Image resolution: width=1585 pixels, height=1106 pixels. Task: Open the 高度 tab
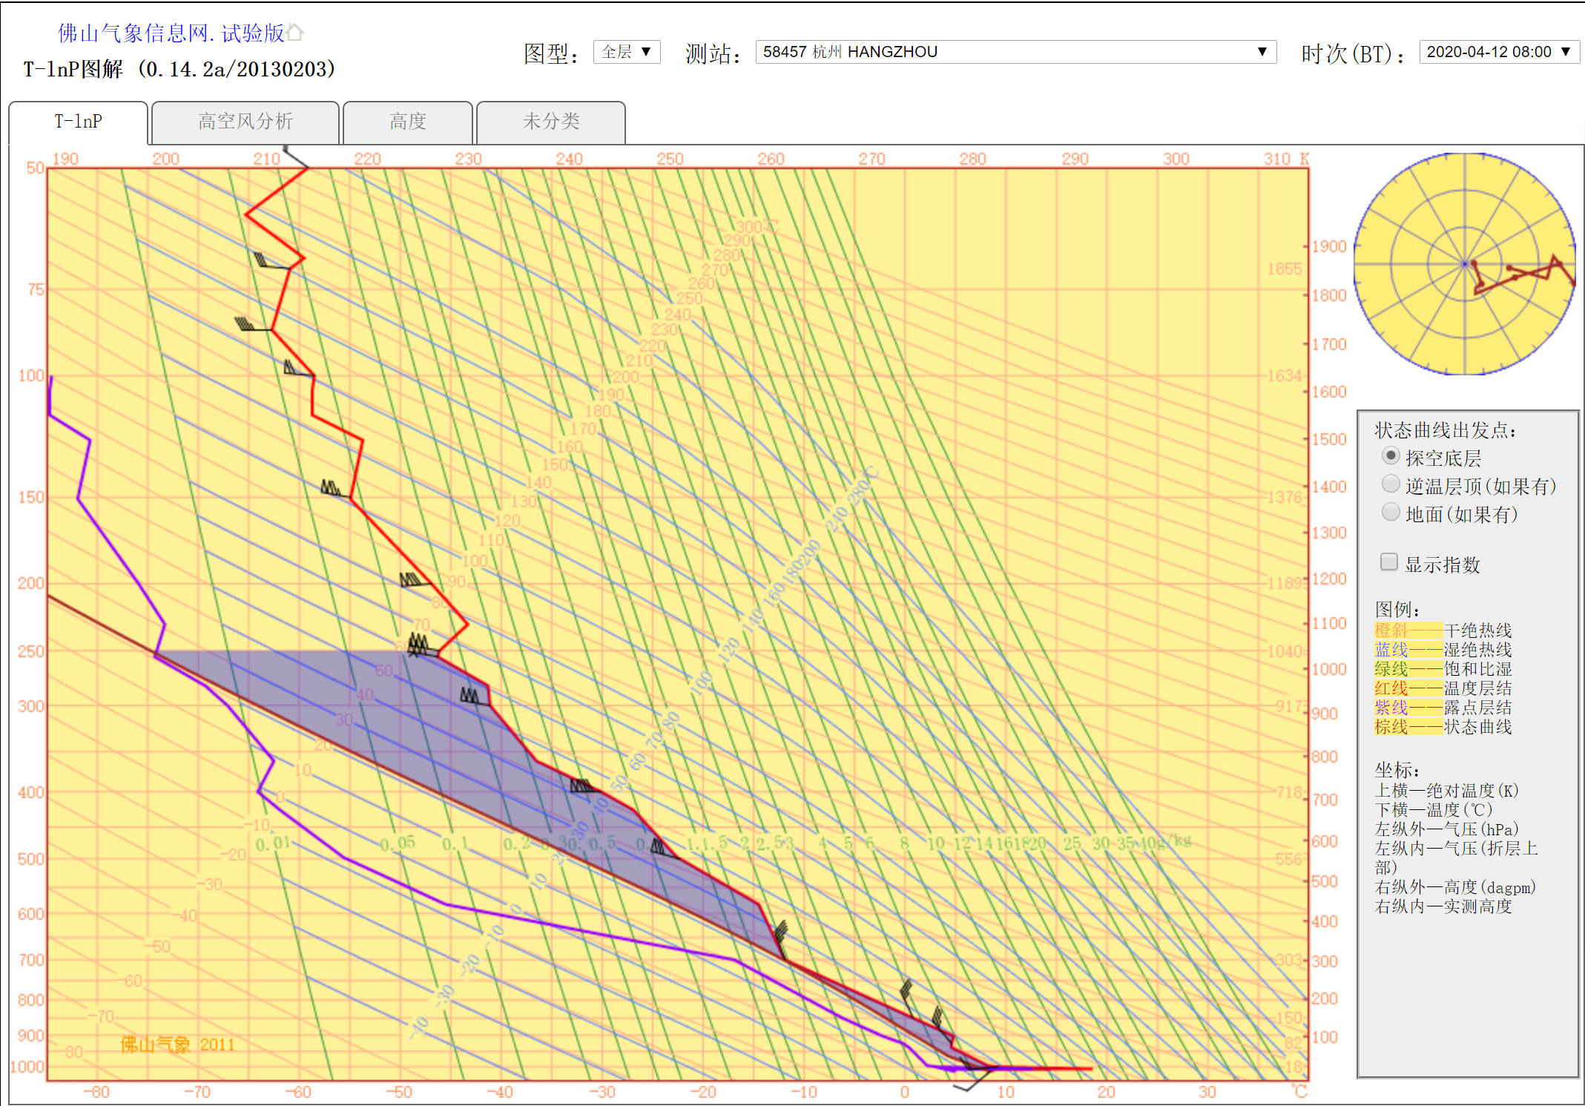tap(408, 122)
